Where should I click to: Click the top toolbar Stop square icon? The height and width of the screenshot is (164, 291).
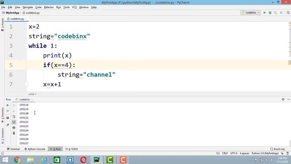[x=281, y=13]
